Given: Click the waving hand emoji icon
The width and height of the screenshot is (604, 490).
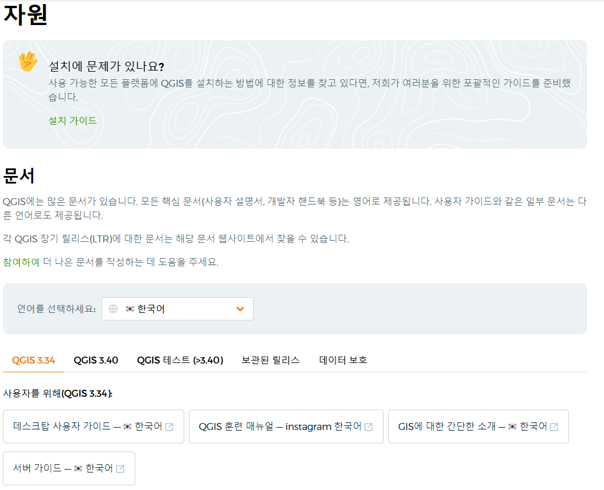Looking at the screenshot, I should click(28, 62).
